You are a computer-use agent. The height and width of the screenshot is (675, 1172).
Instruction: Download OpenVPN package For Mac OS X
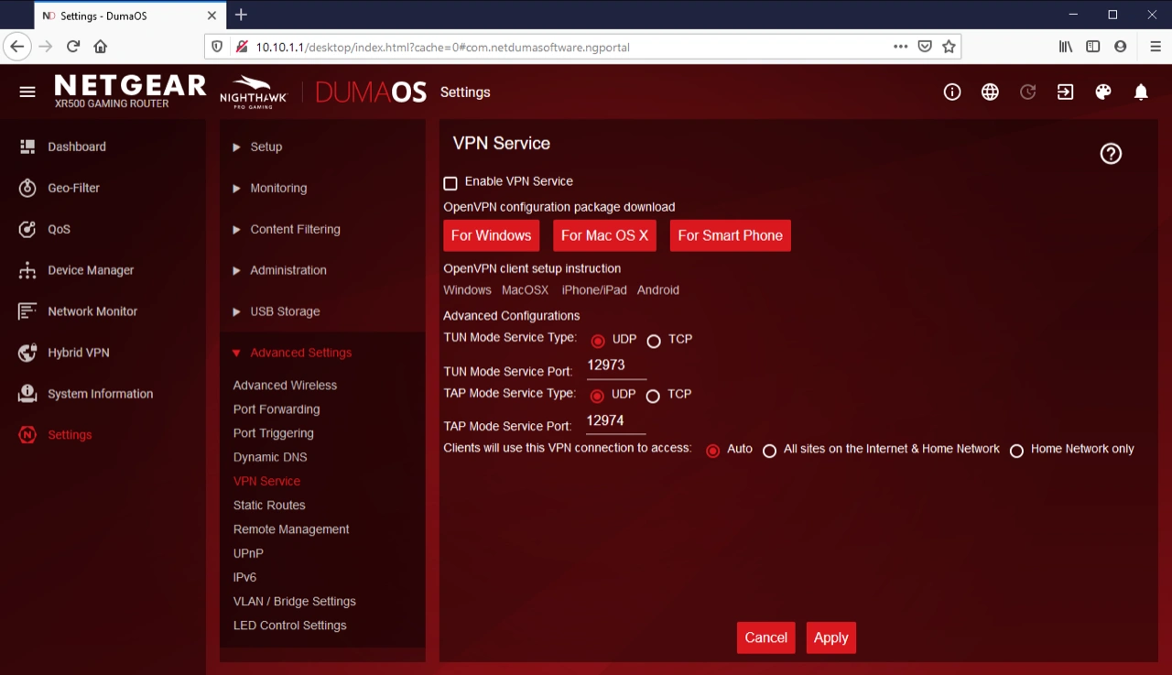(604, 235)
